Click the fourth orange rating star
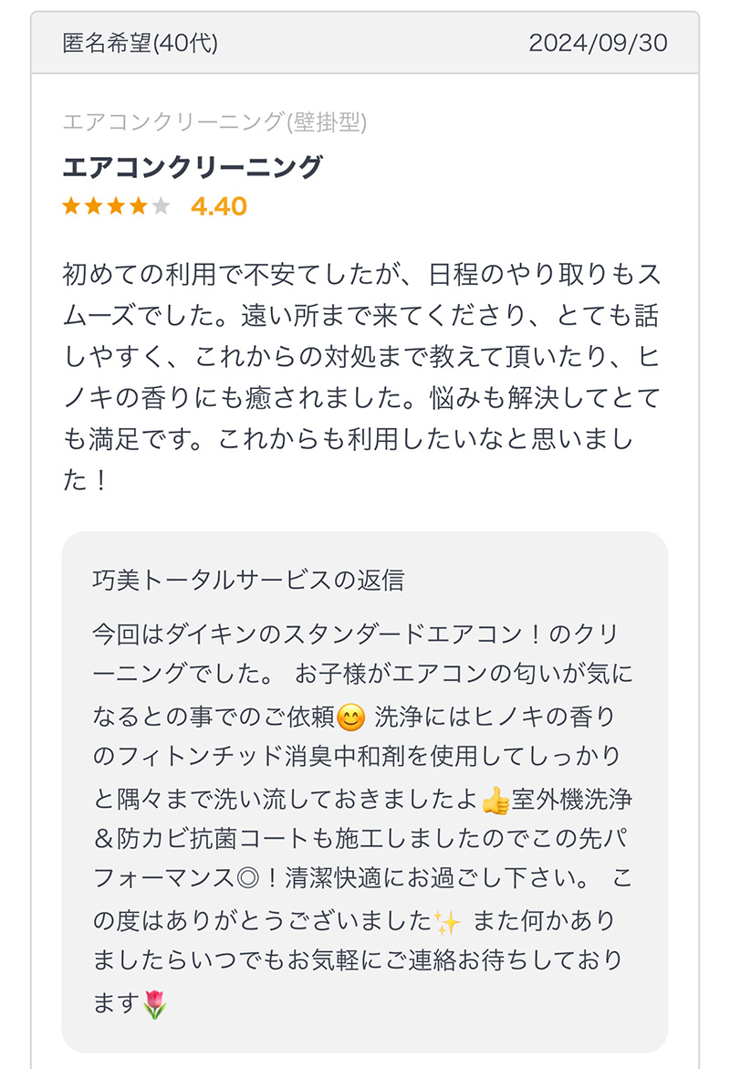Screen dimensions: 730x1069 [139, 206]
